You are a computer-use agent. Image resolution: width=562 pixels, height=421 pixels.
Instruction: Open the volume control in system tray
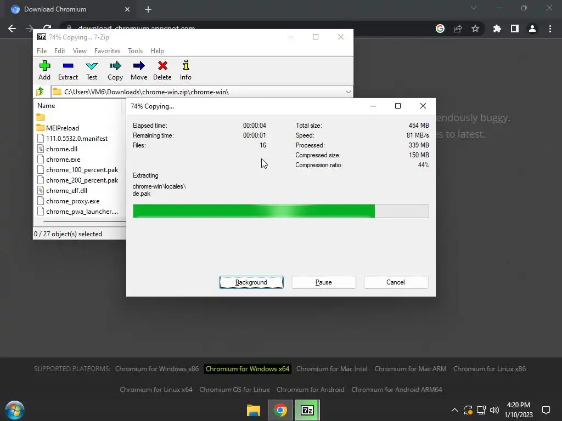pyautogui.click(x=494, y=410)
